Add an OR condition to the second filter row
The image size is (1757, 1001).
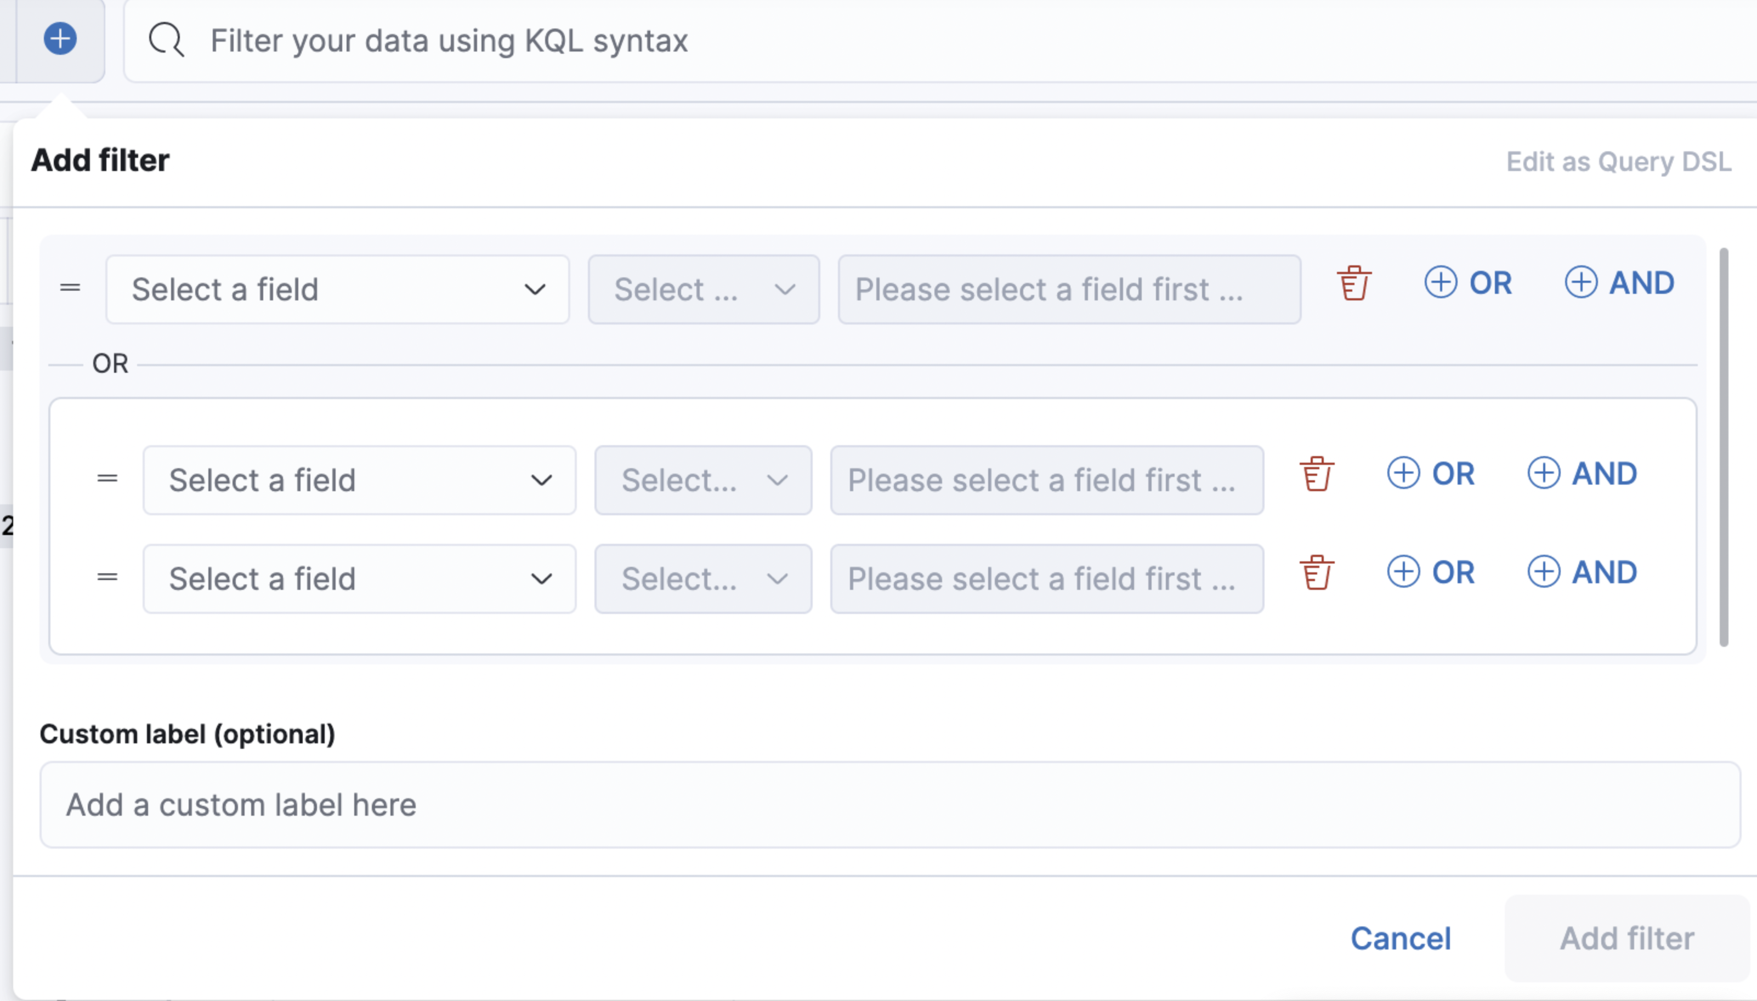coord(1431,474)
